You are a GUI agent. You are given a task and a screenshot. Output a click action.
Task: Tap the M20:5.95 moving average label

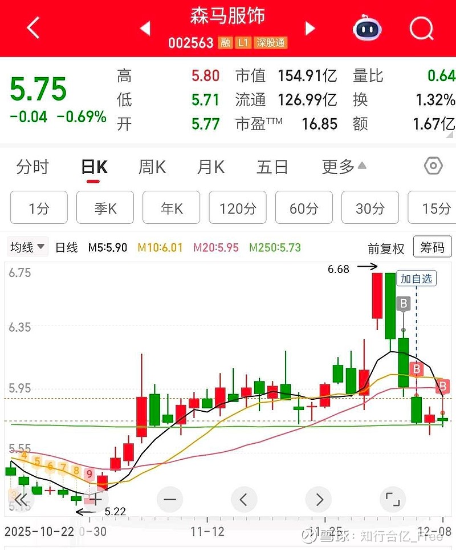tap(216, 248)
